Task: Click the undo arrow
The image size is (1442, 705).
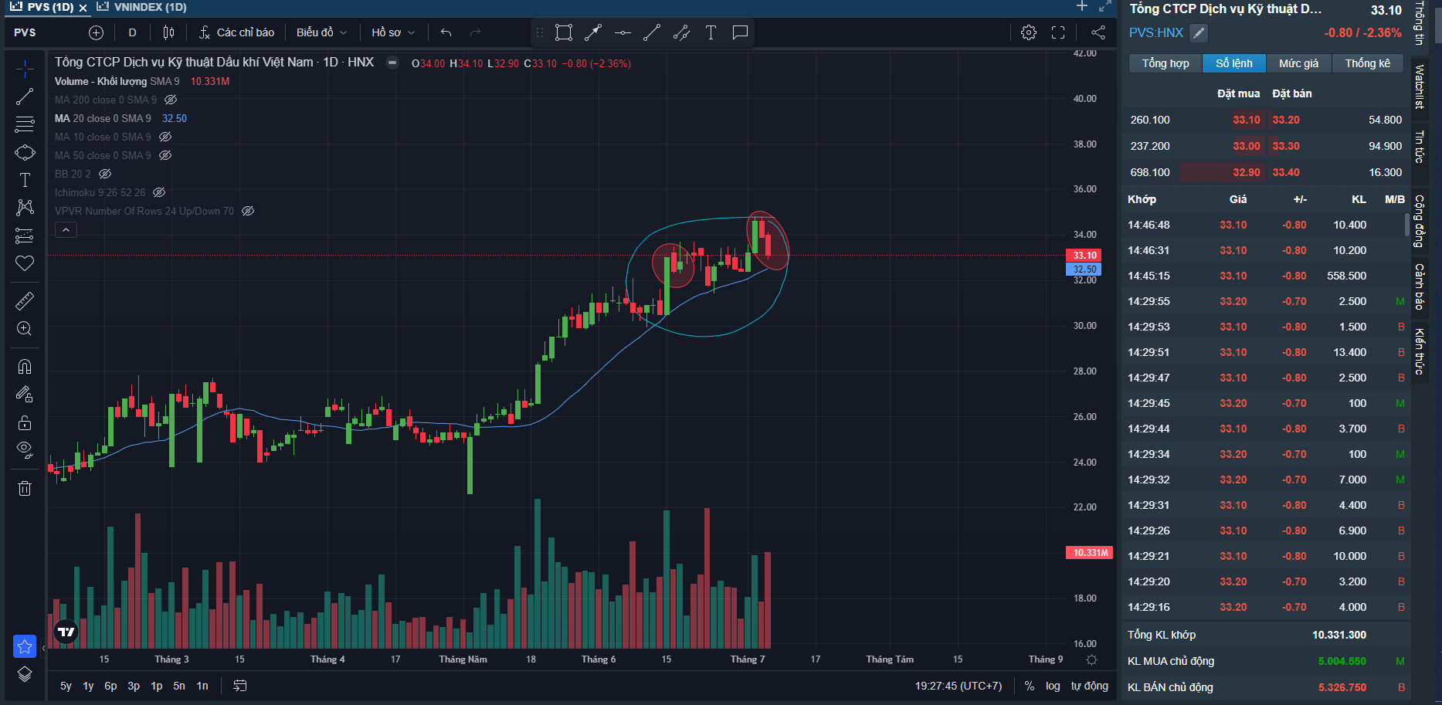Action: point(446,32)
